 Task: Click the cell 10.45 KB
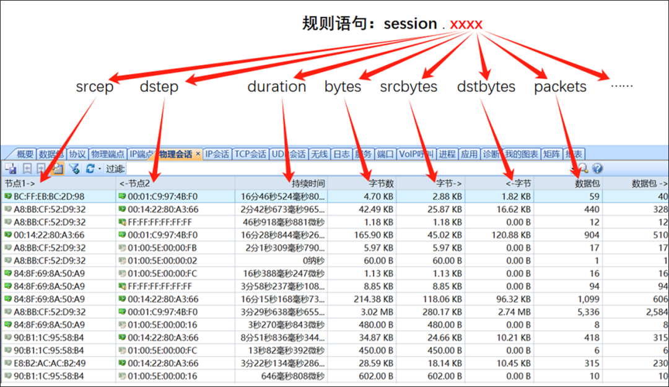[x=514, y=363]
